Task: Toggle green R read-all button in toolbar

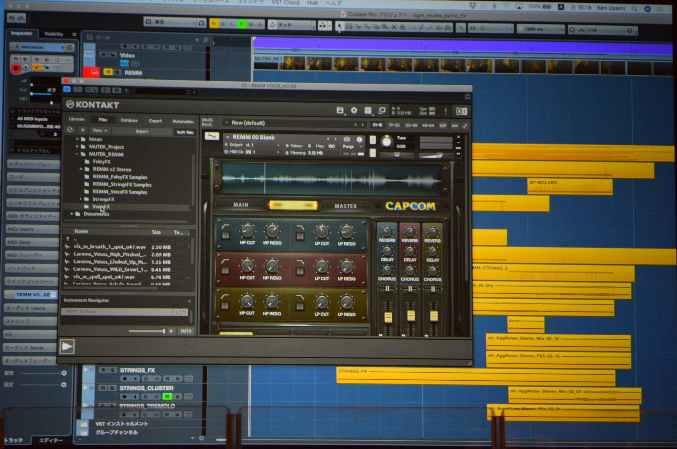Action: [242, 24]
